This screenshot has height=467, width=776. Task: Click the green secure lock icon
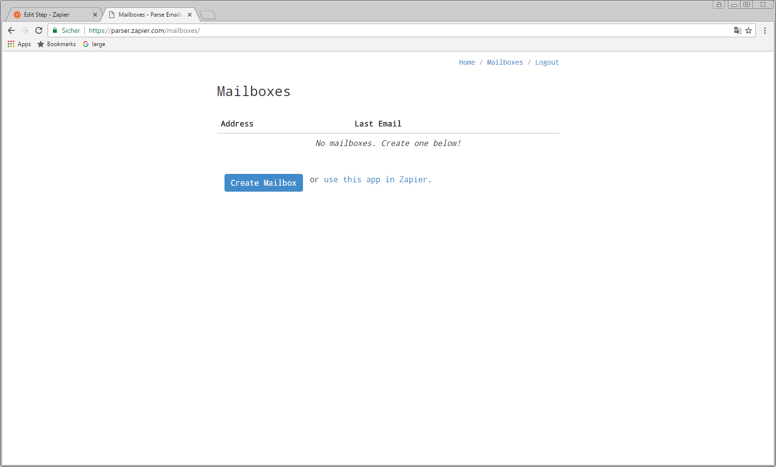55,30
